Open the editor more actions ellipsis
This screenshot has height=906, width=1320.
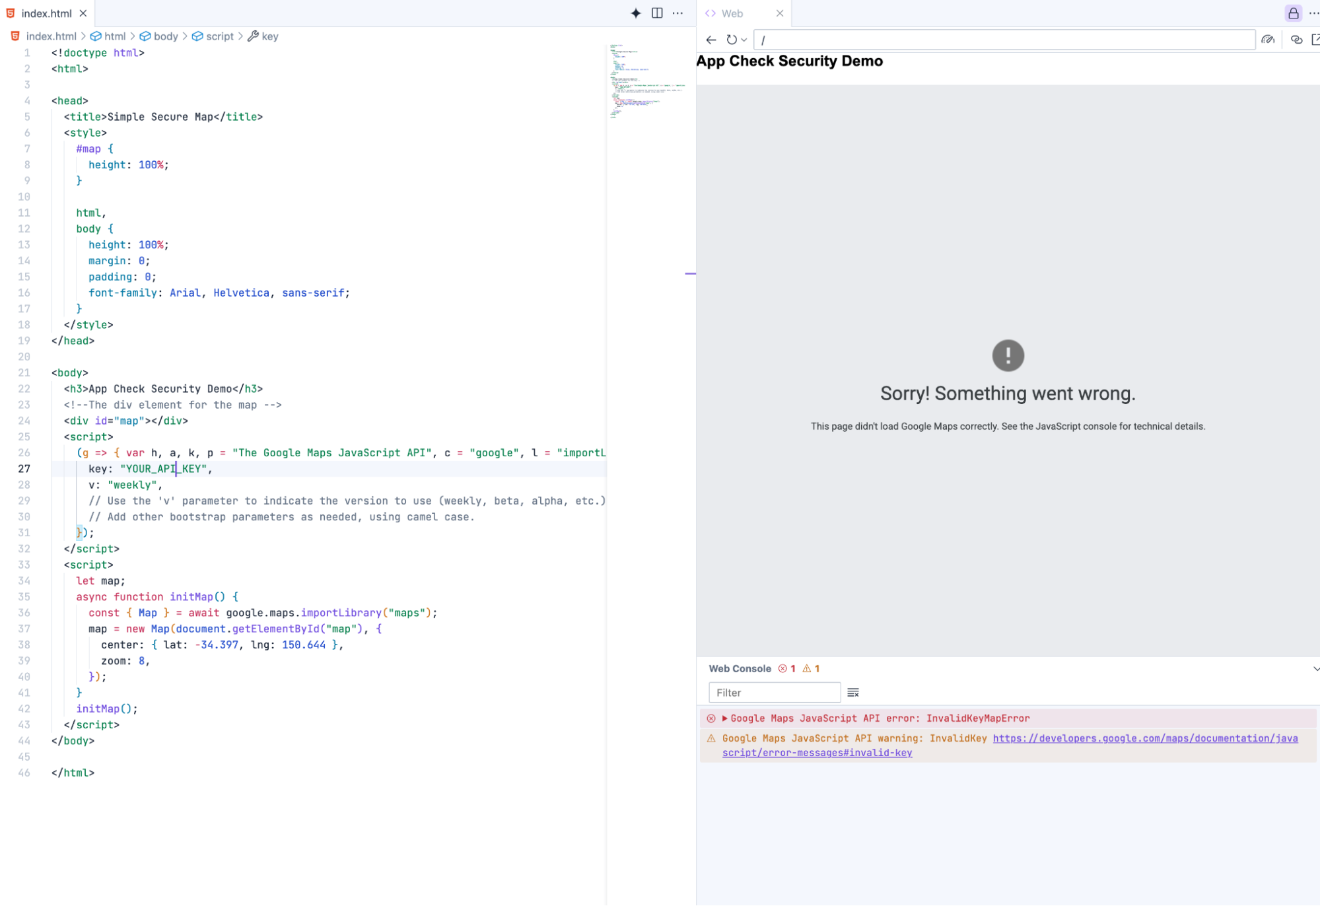tap(677, 13)
